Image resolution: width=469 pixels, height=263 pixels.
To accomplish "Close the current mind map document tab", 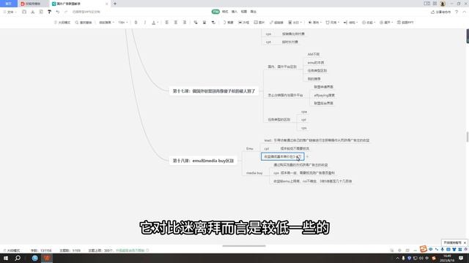I will click(x=107, y=4).
